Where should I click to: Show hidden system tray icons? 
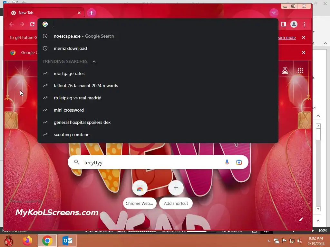click(x=268, y=241)
